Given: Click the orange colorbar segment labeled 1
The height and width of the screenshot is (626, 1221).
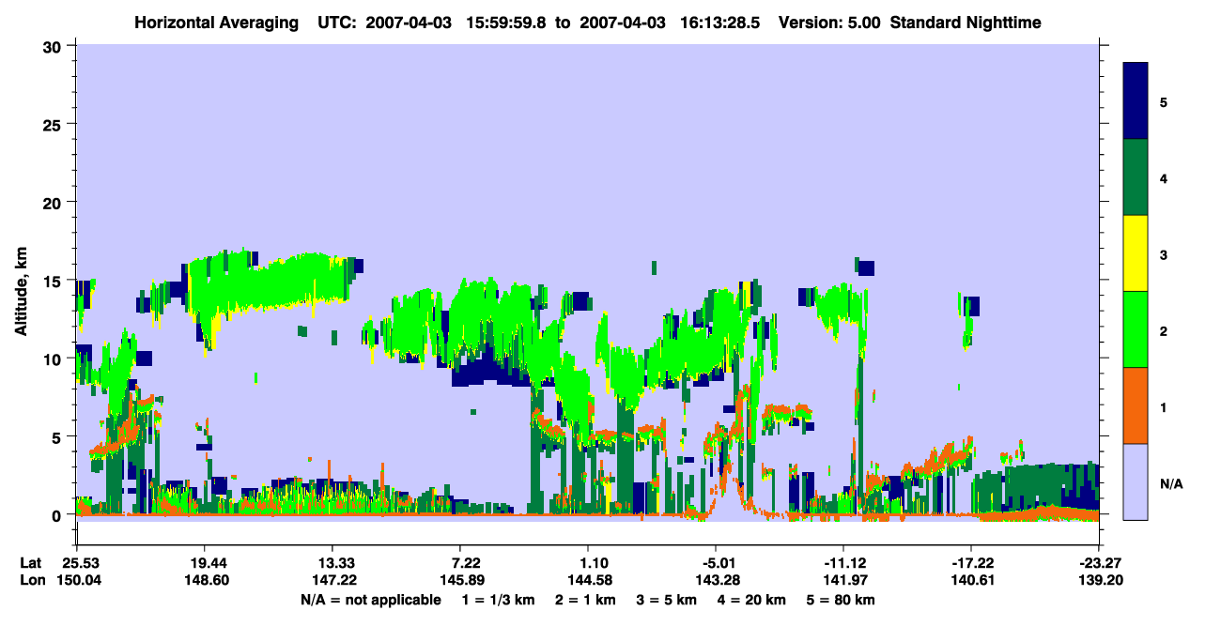Looking at the screenshot, I should (1135, 405).
